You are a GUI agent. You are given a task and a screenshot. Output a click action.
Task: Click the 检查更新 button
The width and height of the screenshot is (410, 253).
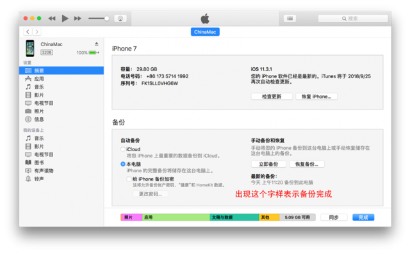tap(272, 97)
